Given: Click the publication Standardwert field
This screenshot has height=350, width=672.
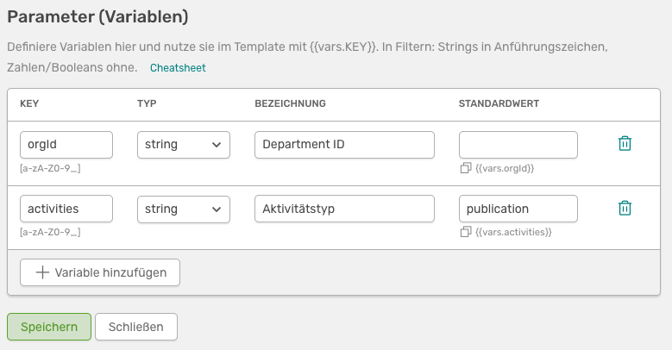Looking at the screenshot, I should point(518,209).
